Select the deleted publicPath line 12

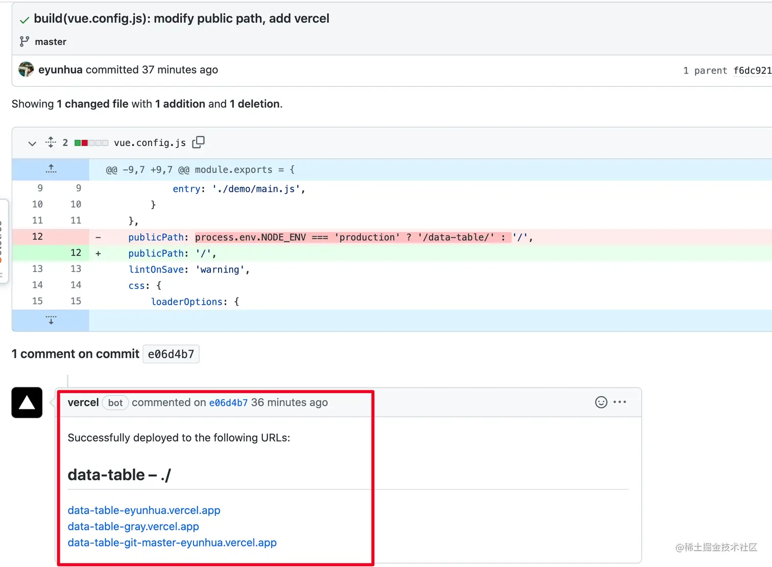point(392,237)
